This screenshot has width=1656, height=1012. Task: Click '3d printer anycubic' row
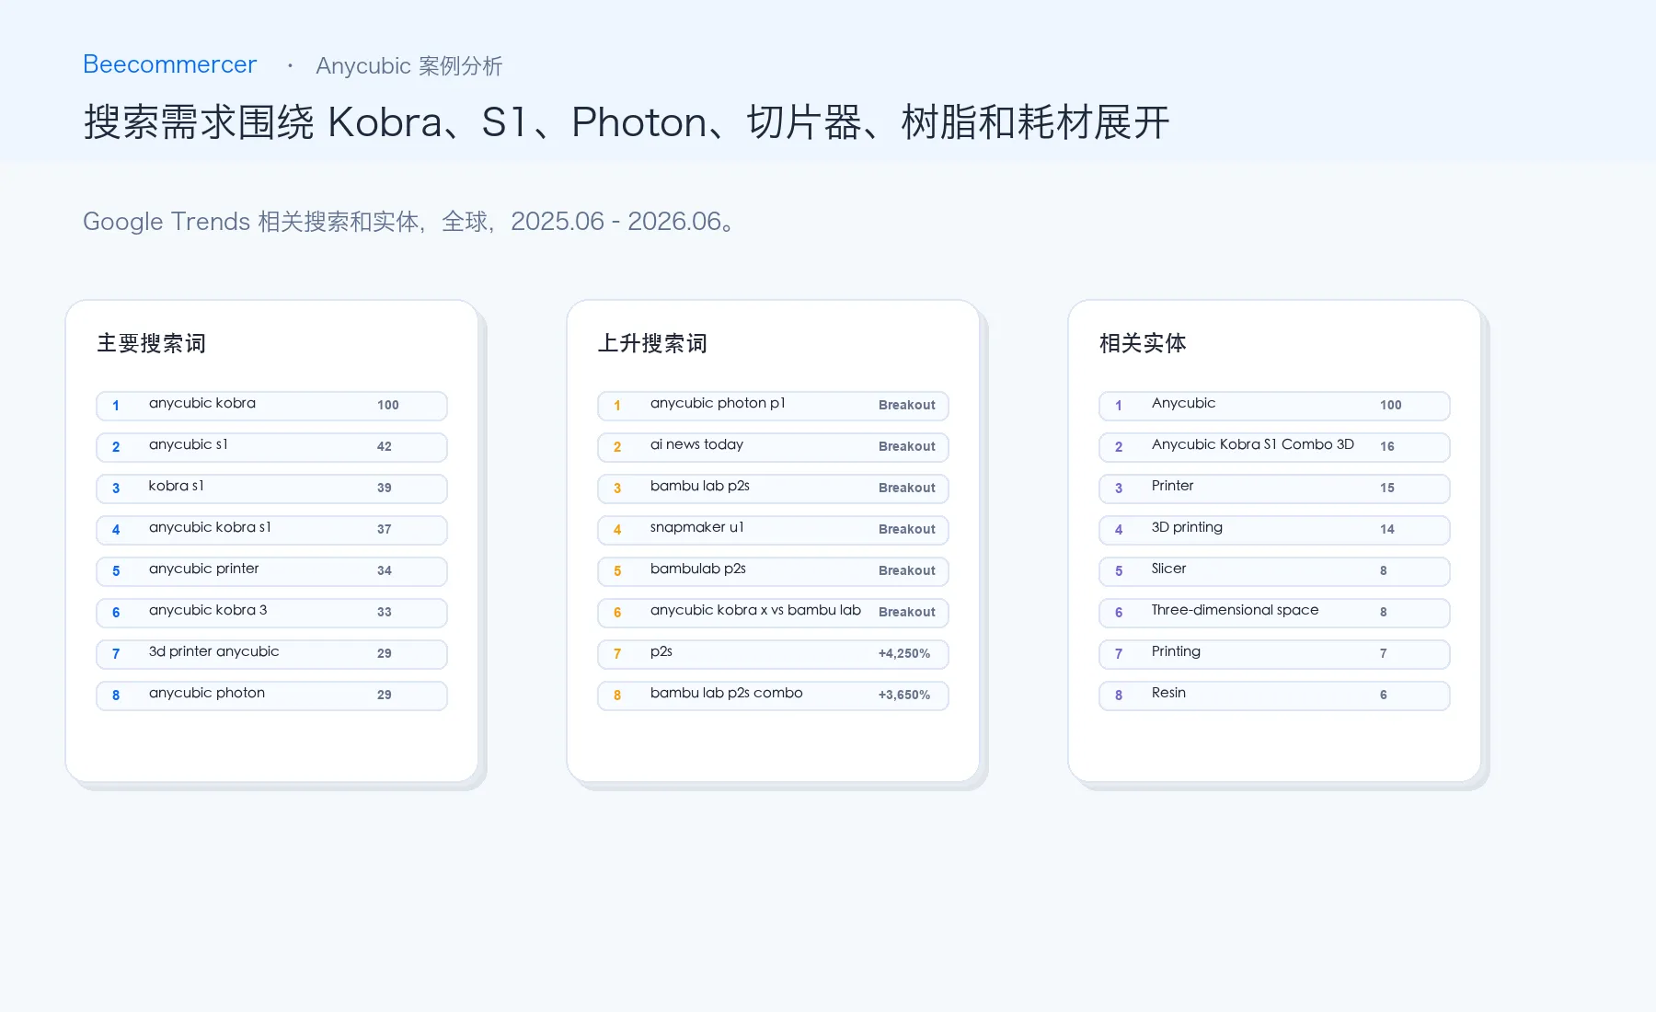(x=271, y=654)
